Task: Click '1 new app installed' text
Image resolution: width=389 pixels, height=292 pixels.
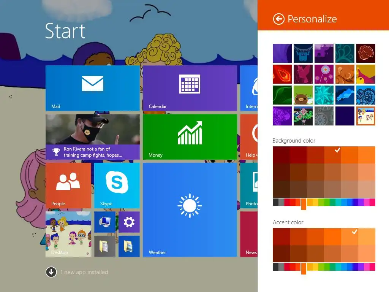Action: click(84, 272)
